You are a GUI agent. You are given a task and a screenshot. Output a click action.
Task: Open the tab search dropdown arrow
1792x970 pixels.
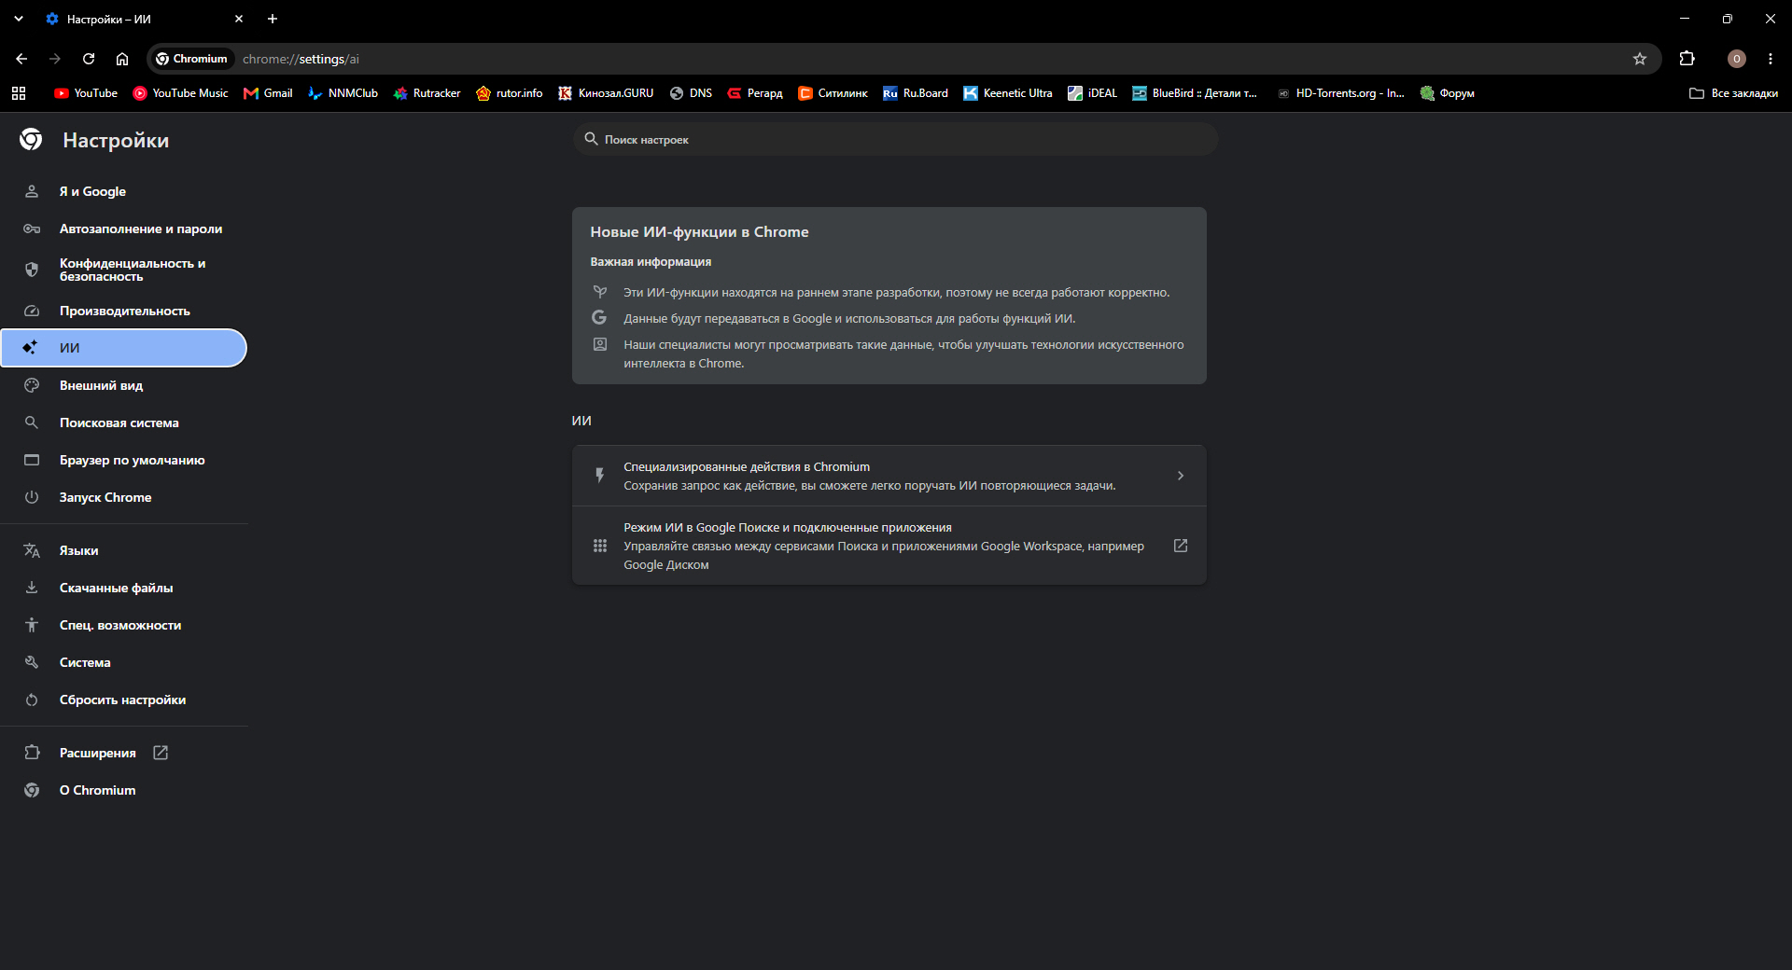19,19
